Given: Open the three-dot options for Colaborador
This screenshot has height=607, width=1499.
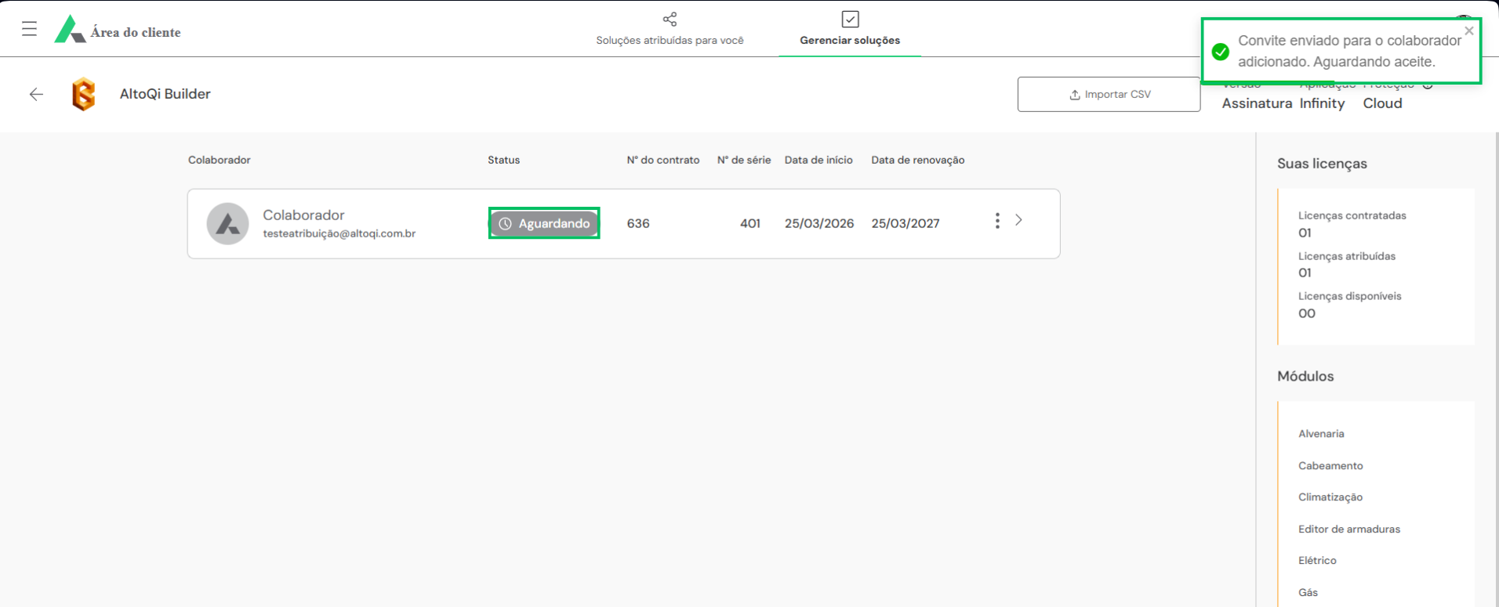Looking at the screenshot, I should click(997, 221).
